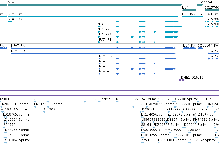Open the 2666289 EST label
This screenshot has height=144, width=219.
[139, 104]
